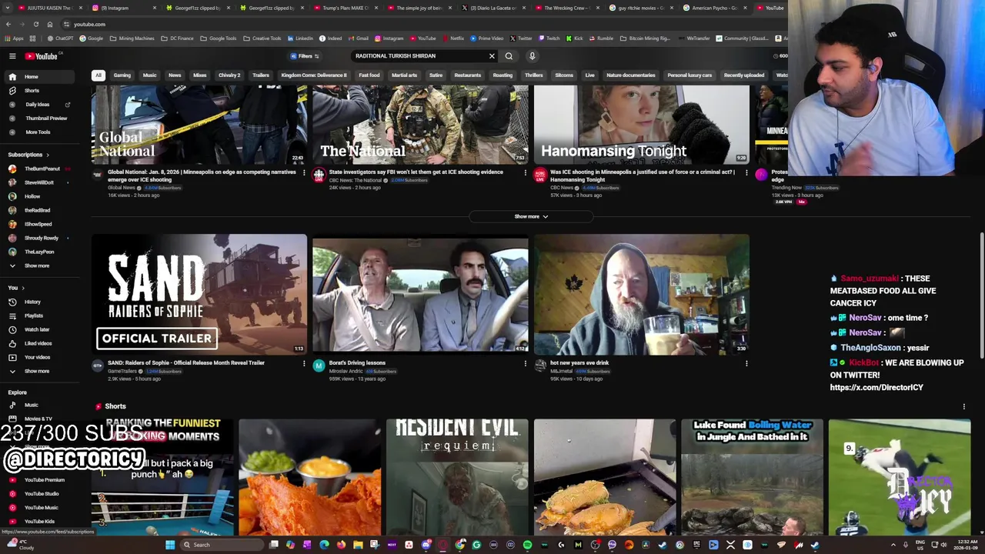Select the Trailers filter chip
This screenshot has width=985, height=554.
(261, 75)
